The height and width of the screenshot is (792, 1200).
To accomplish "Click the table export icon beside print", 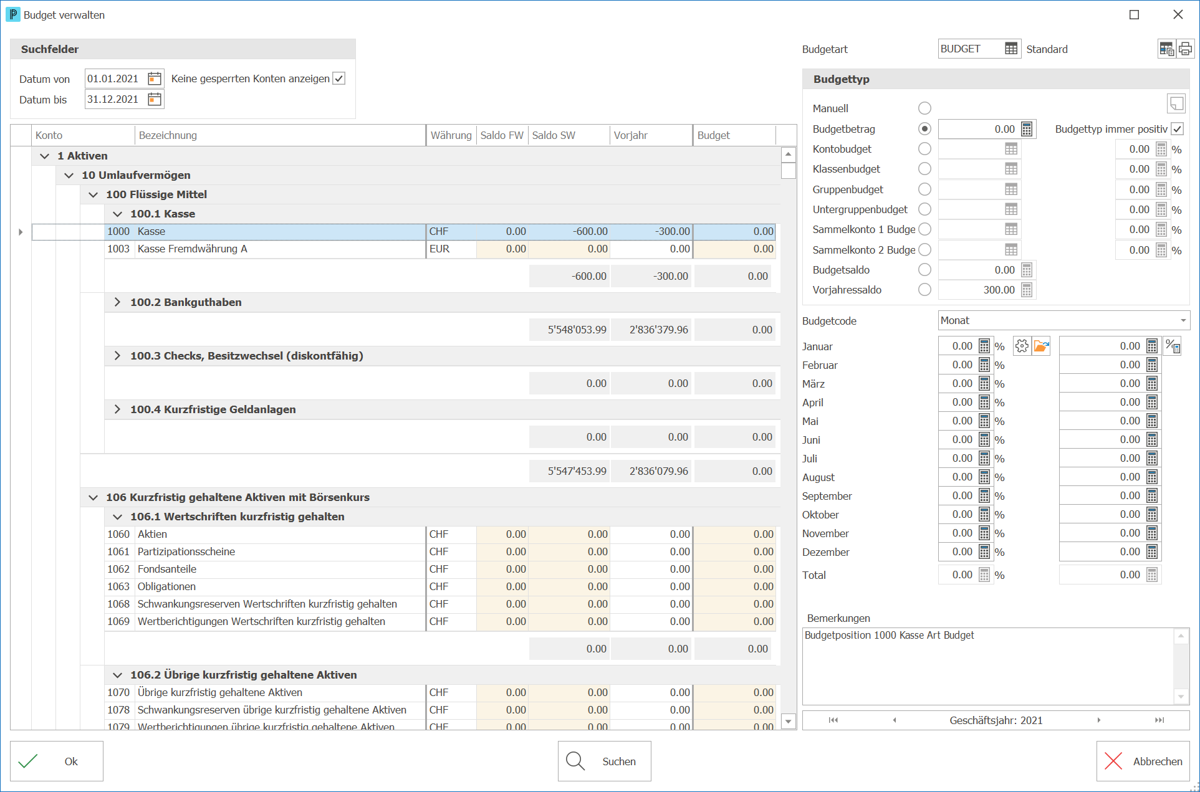I will 1166,49.
